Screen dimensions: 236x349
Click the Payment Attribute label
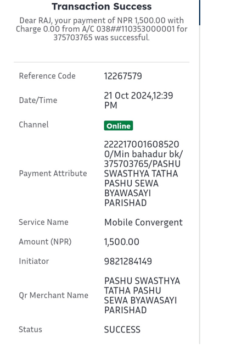(x=53, y=173)
